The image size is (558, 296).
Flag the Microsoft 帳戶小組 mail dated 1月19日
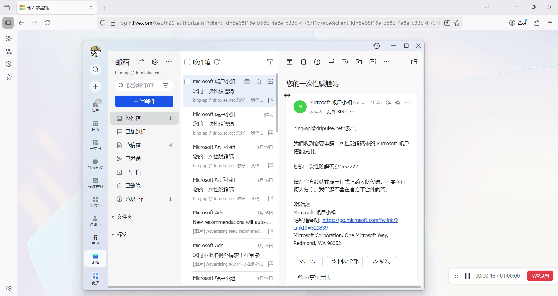(270, 165)
